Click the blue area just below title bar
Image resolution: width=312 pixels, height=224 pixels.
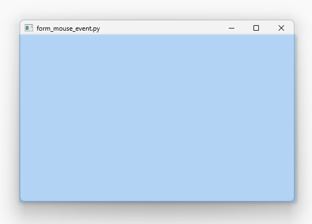157,38
